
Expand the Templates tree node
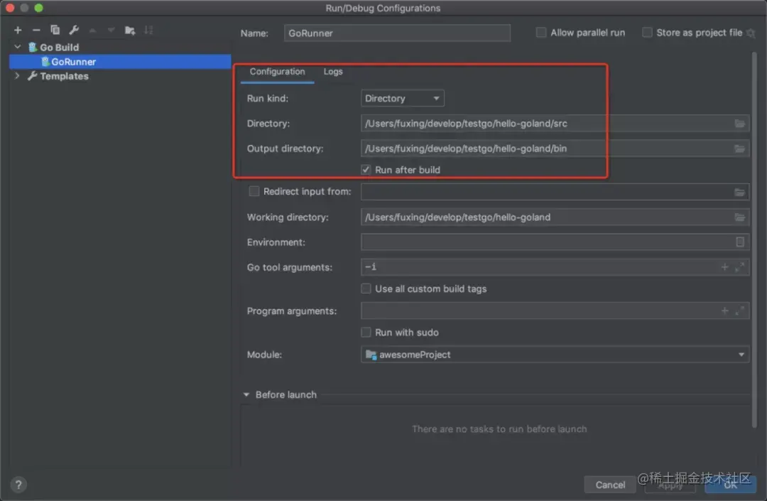(18, 76)
